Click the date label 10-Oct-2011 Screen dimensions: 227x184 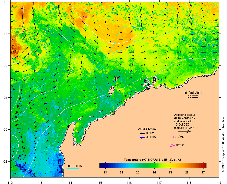coord(193,93)
